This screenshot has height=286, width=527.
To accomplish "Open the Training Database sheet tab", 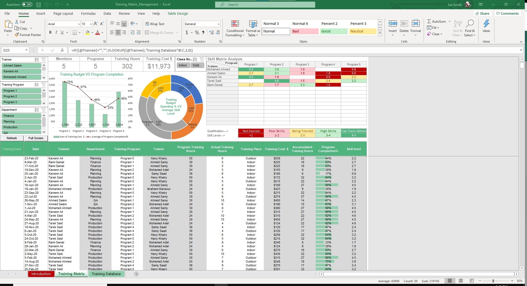I will click(106, 274).
